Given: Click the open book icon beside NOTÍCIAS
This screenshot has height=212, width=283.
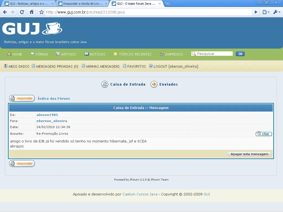Looking at the screenshot, I should pyautogui.click(x=87, y=54).
